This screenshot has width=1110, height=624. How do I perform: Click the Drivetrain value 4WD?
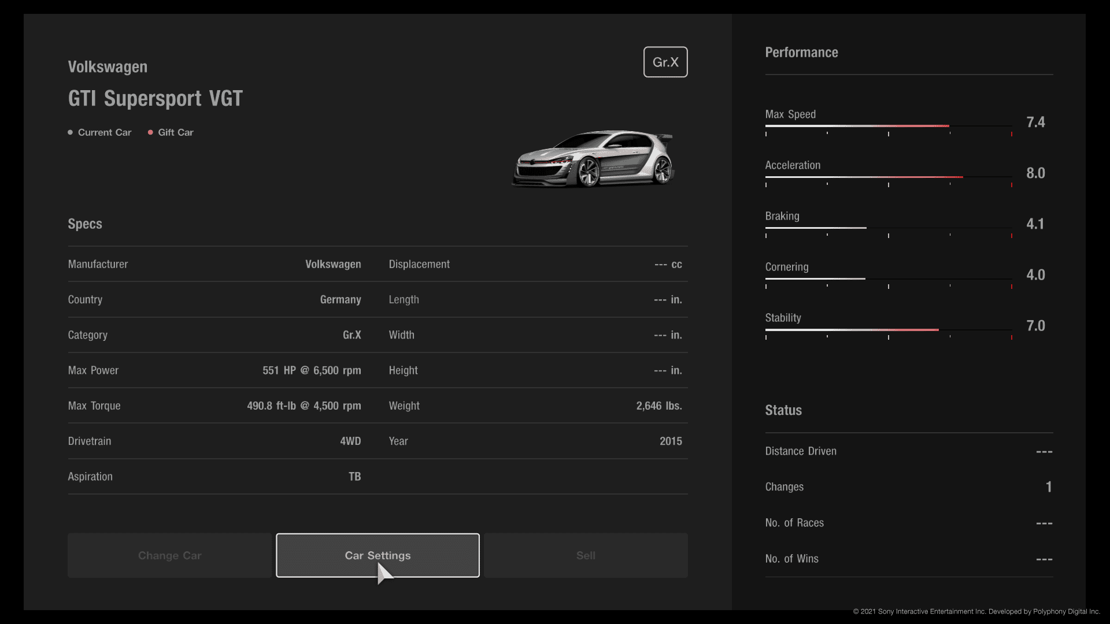(350, 441)
